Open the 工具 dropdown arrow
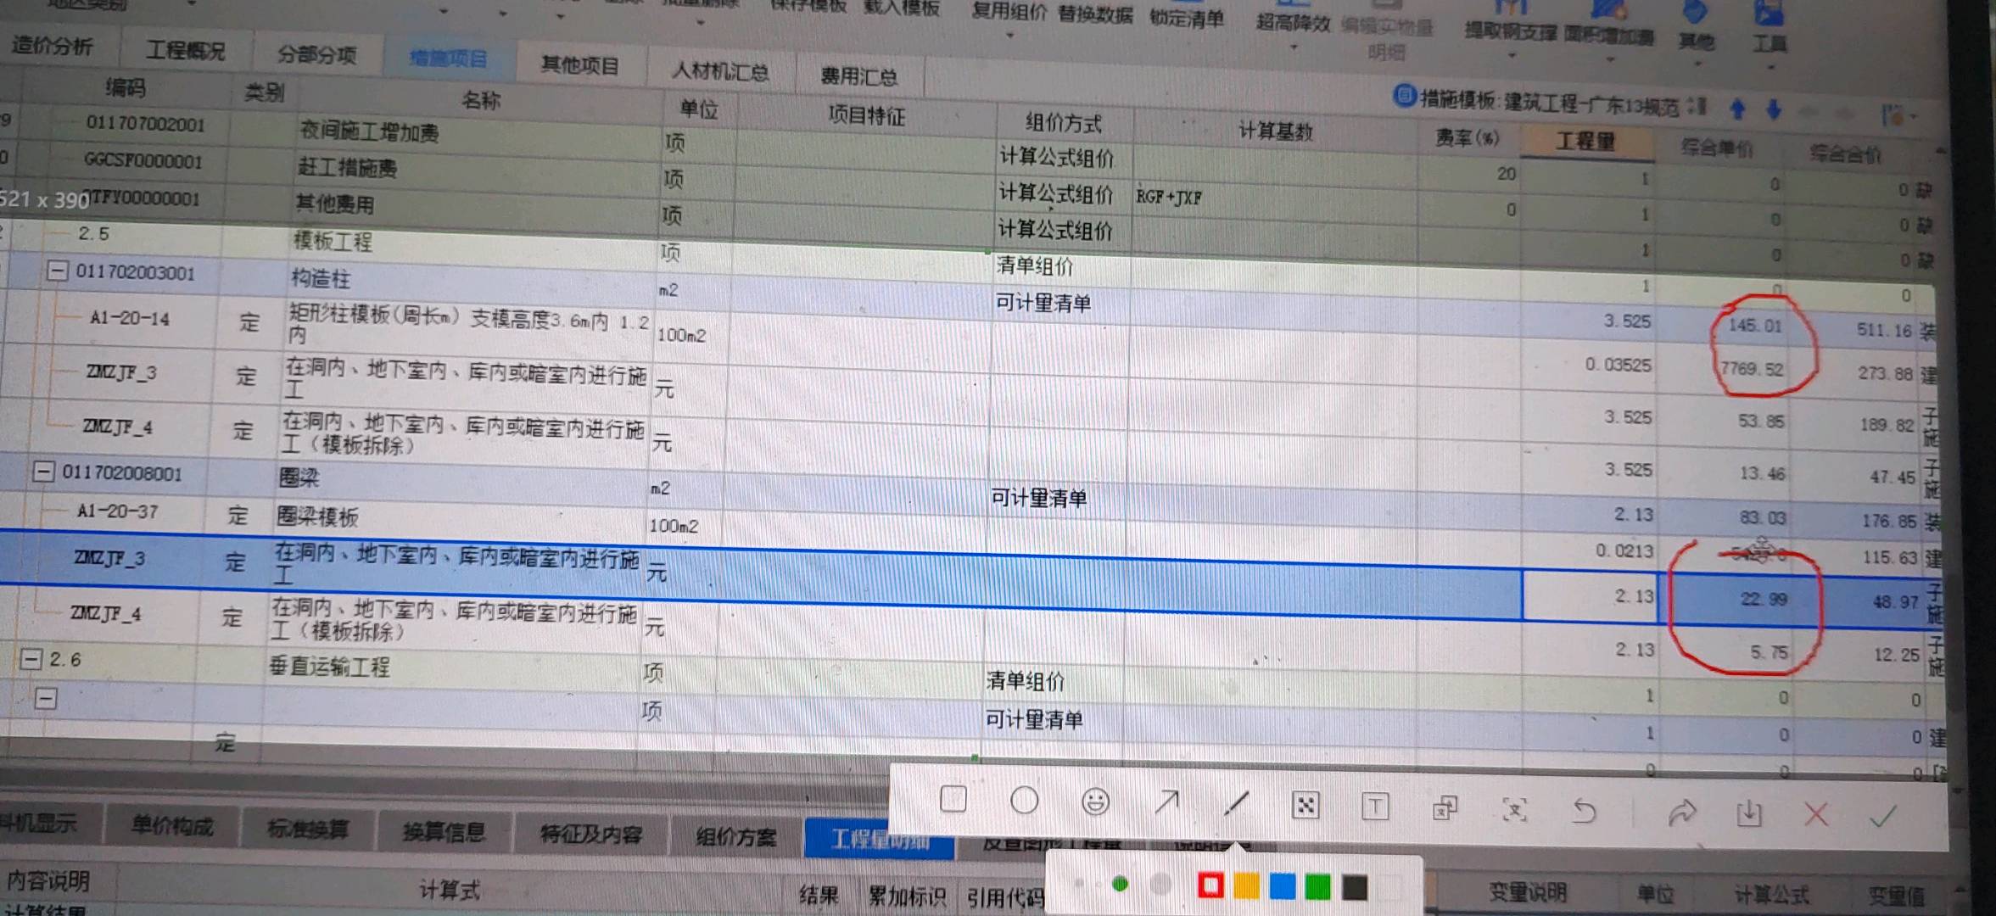 coord(1770,66)
